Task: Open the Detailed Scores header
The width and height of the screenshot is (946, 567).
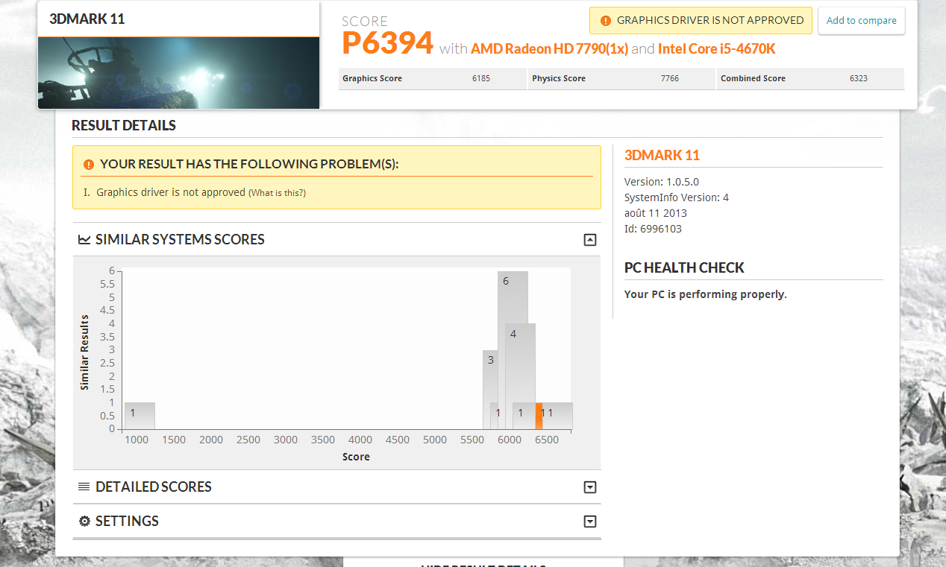Action: 336,487
